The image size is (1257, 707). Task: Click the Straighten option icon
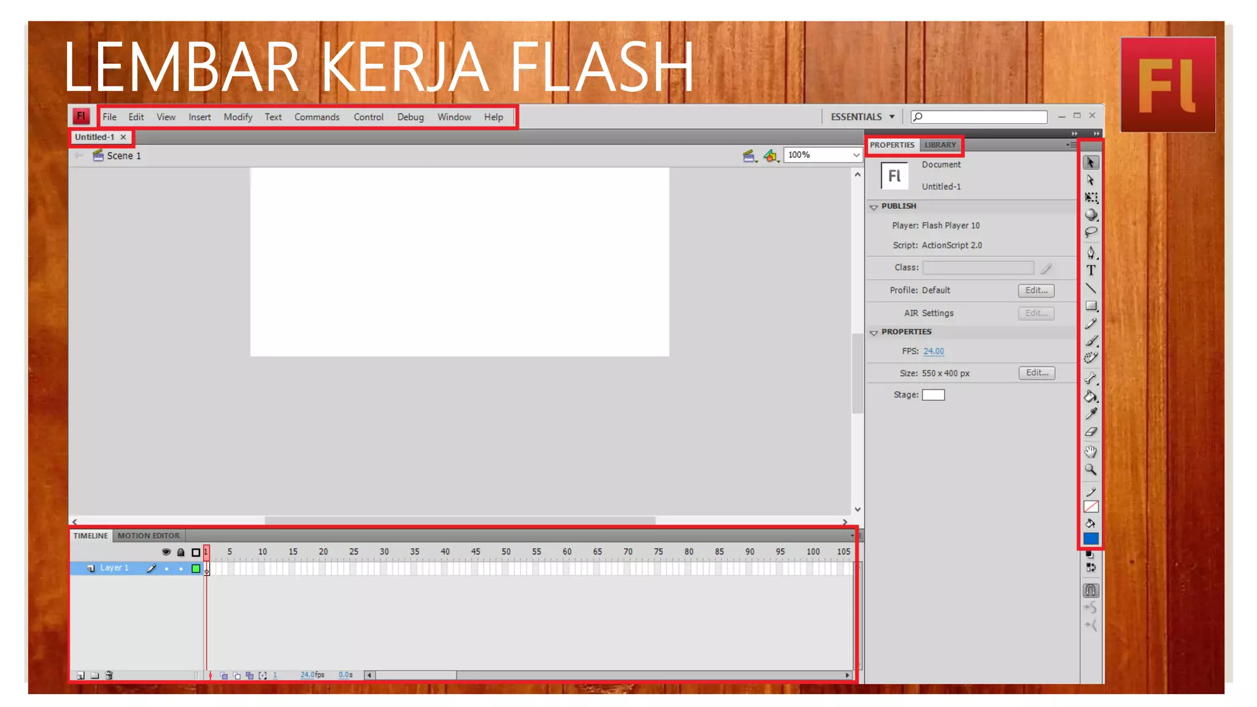(1091, 625)
